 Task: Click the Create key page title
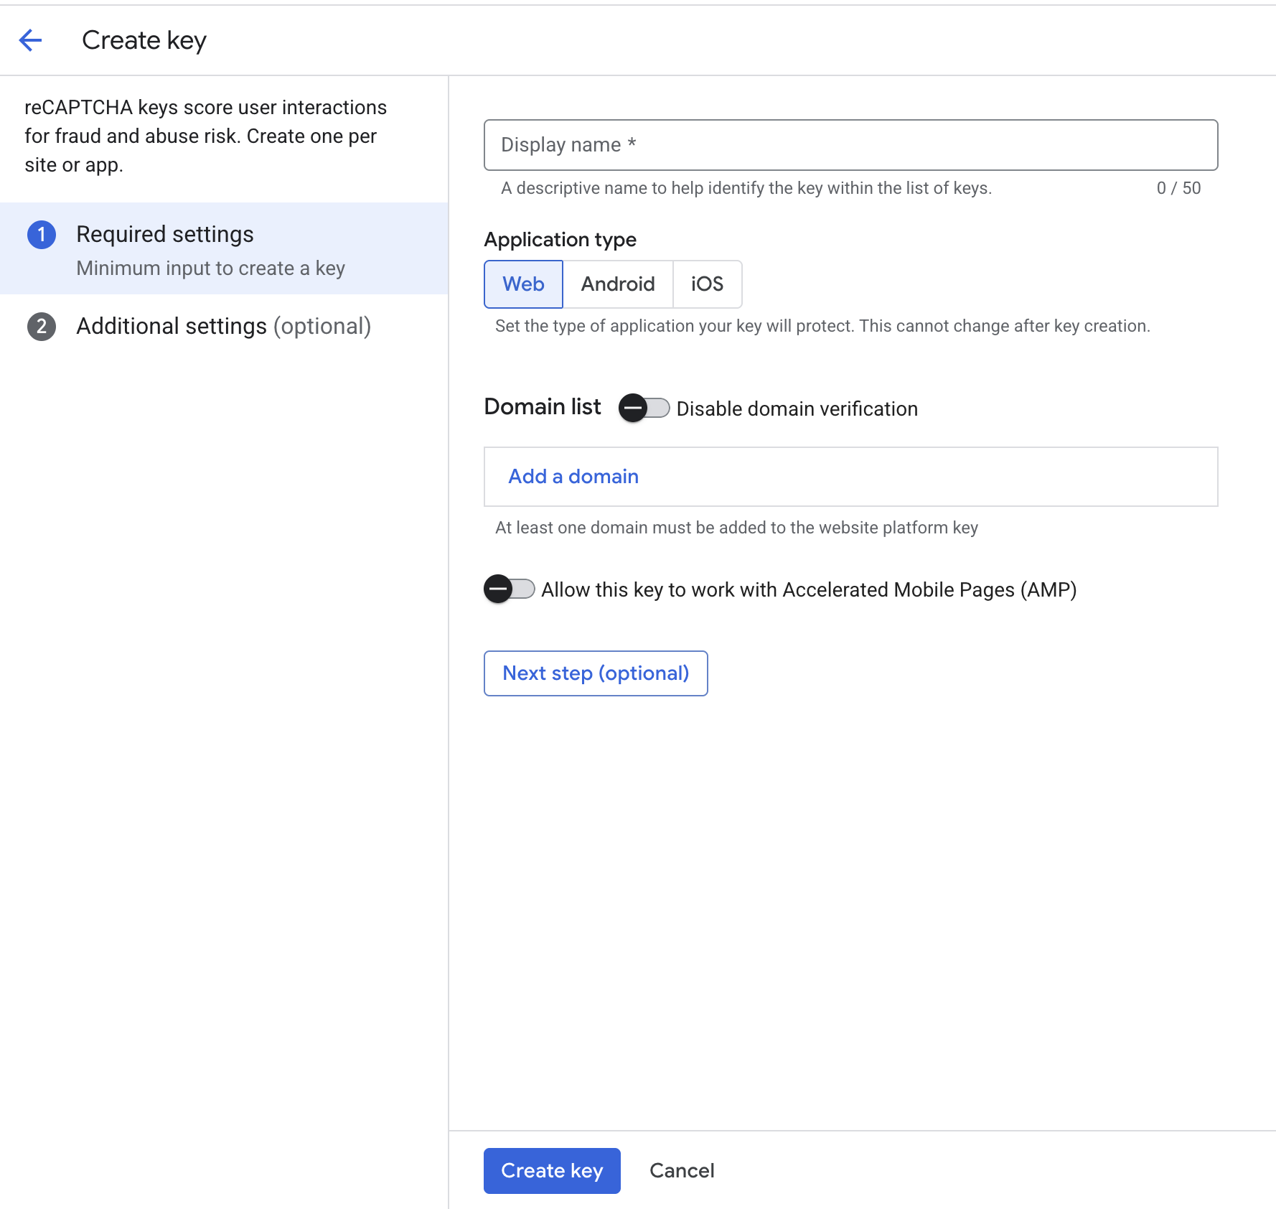point(144,40)
